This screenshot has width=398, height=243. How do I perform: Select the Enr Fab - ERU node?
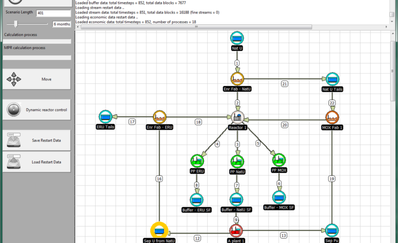coord(159,117)
